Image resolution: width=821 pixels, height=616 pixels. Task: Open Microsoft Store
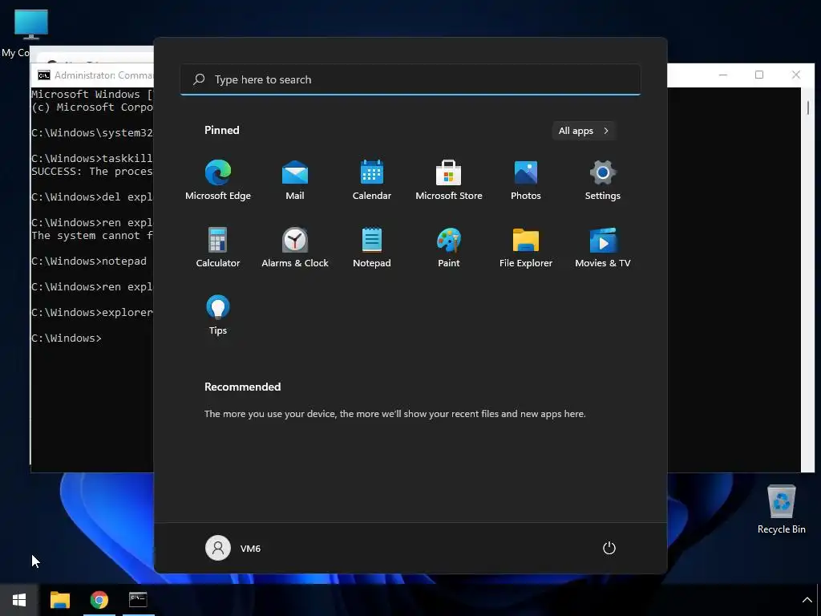[x=449, y=180]
